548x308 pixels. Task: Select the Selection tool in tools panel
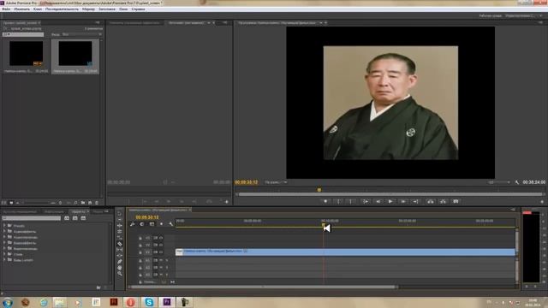click(120, 214)
